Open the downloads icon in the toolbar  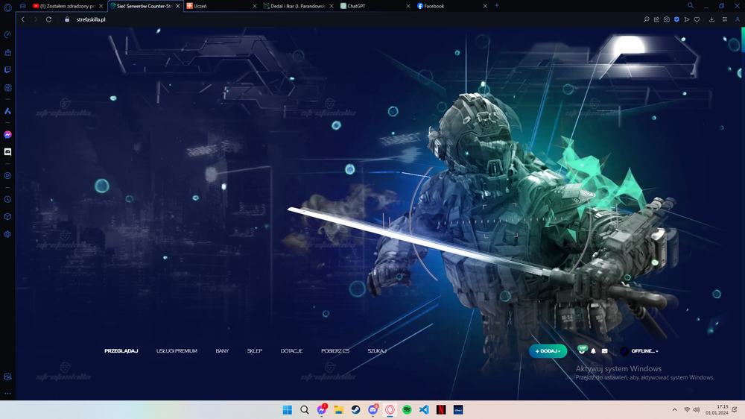click(x=711, y=19)
